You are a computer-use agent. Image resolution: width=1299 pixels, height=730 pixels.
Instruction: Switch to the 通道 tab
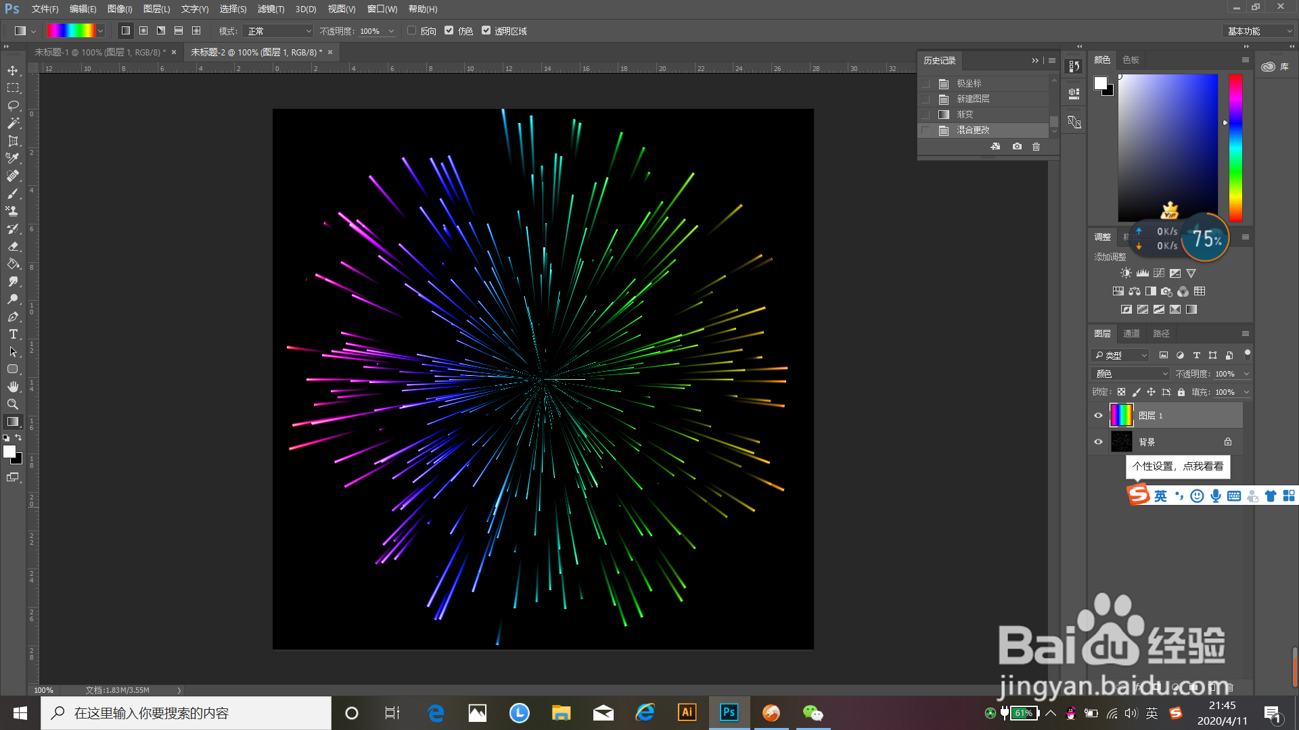pos(1131,333)
